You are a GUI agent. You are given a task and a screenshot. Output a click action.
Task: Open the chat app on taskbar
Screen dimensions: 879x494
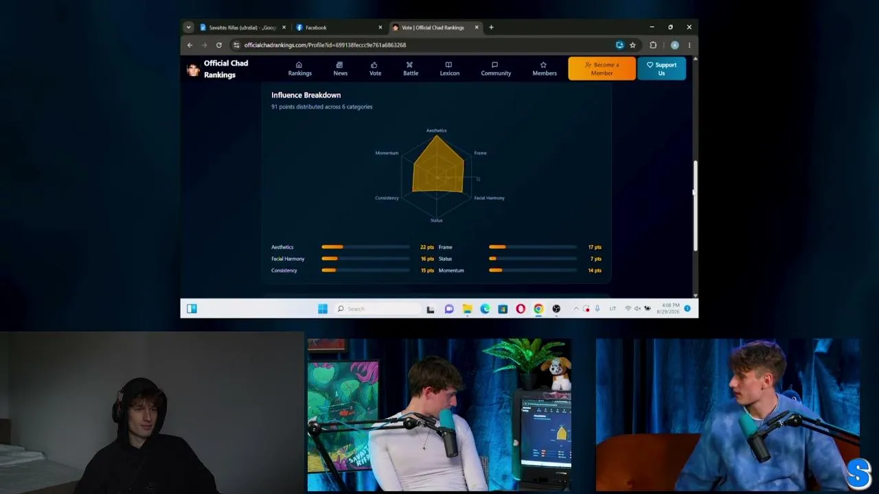click(x=449, y=309)
